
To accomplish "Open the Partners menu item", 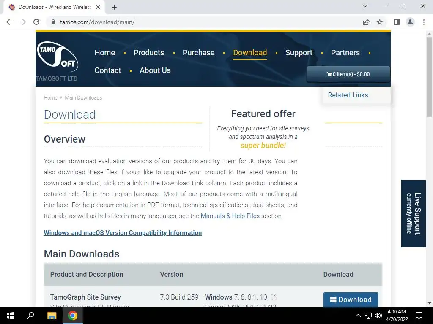I will pyautogui.click(x=345, y=53).
